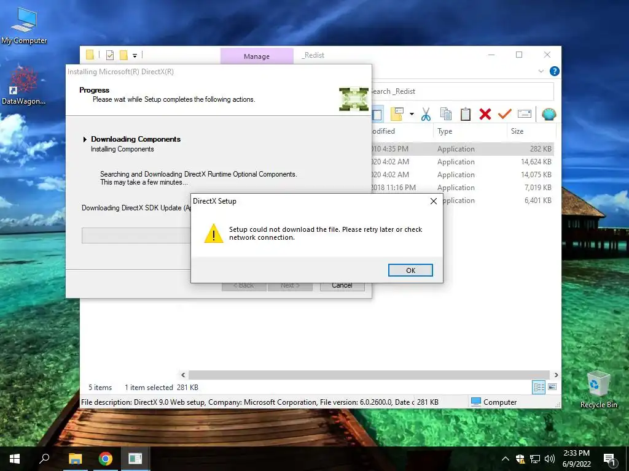
Task: Switch to Details view using status bar icon
Action: point(539,387)
